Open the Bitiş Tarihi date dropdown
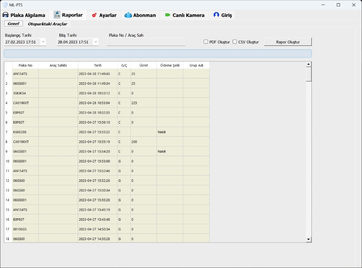 tap(95, 42)
